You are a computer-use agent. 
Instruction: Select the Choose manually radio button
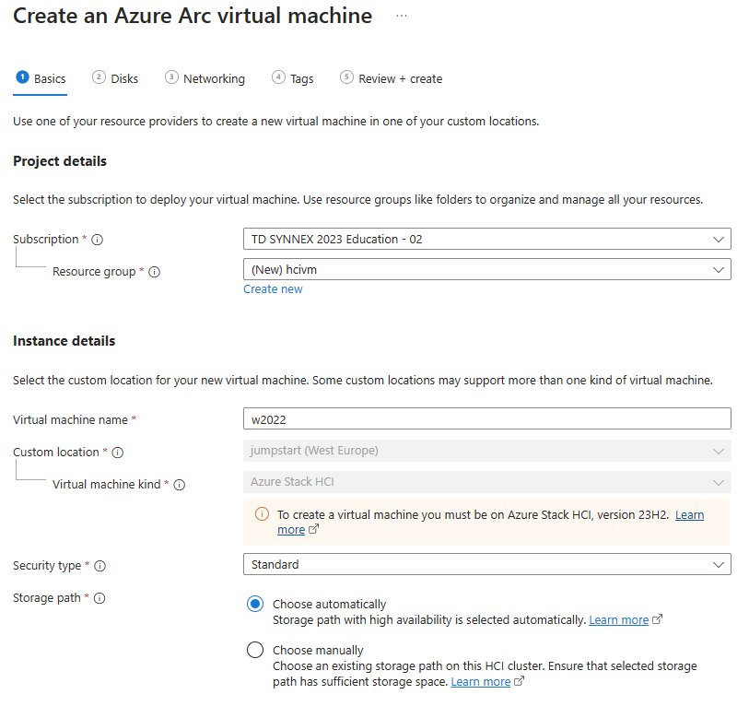tap(255, 650)
